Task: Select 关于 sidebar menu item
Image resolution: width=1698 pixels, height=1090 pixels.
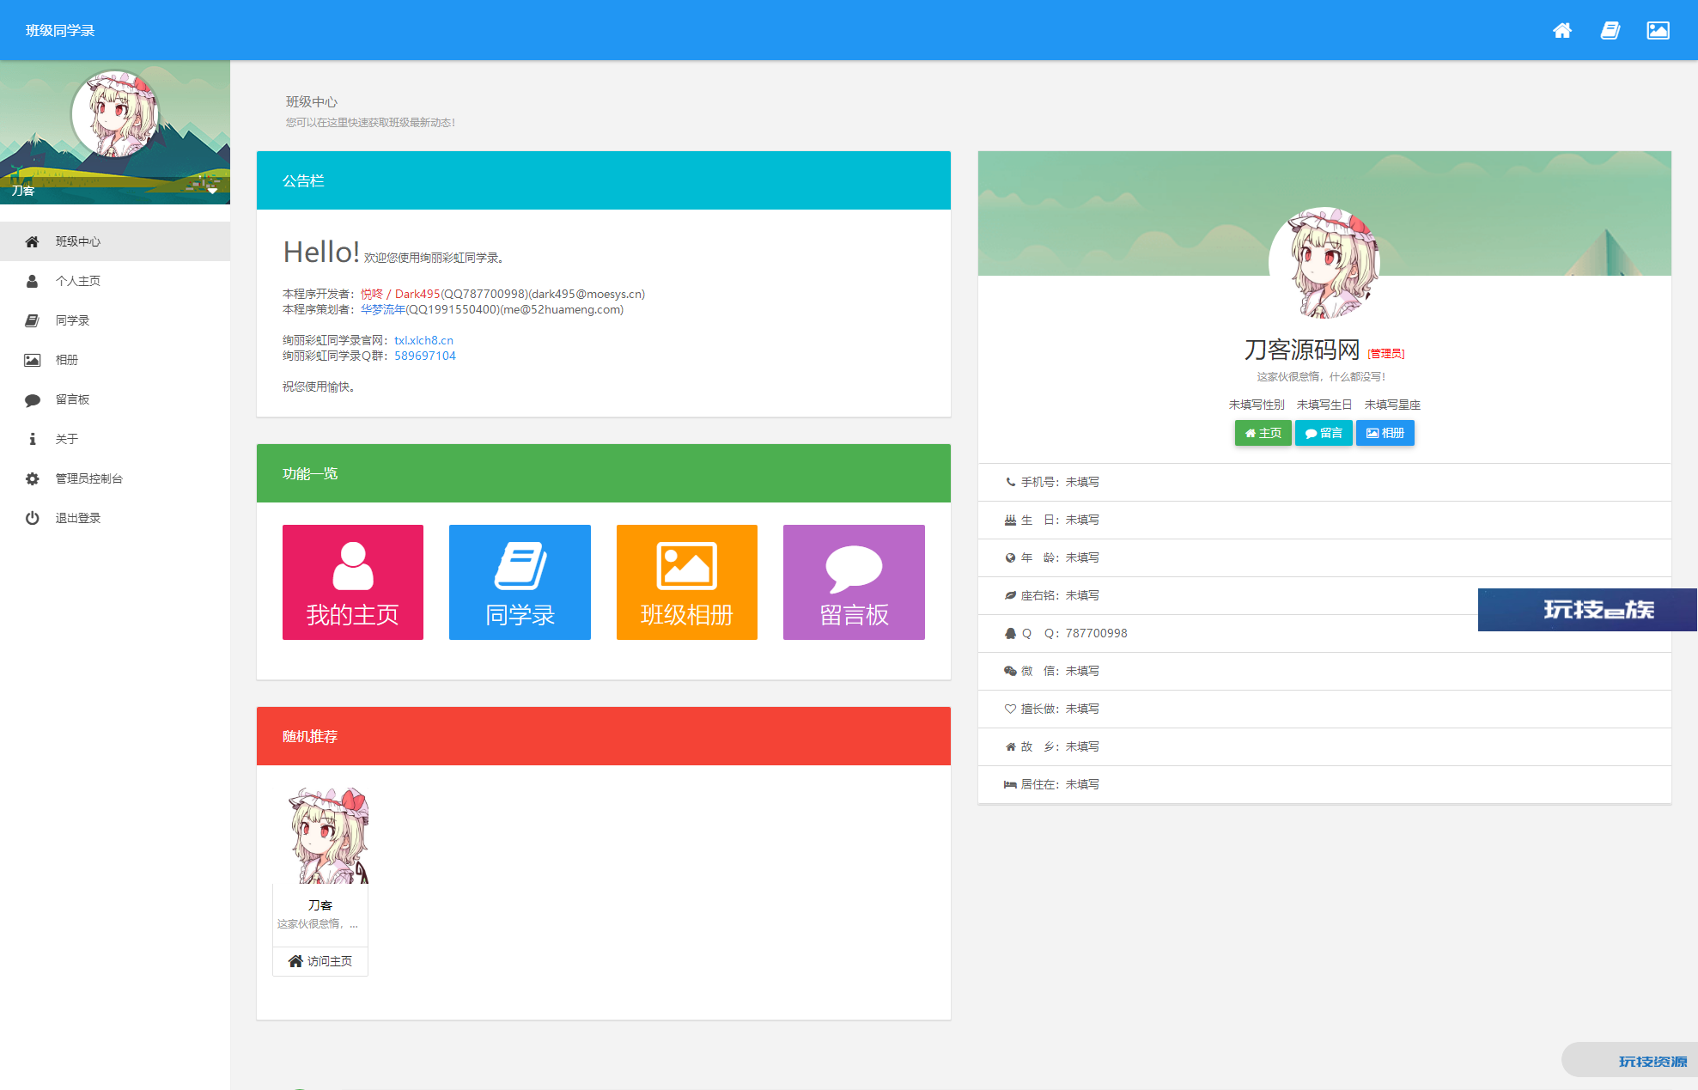Action: tap(115, 439)
